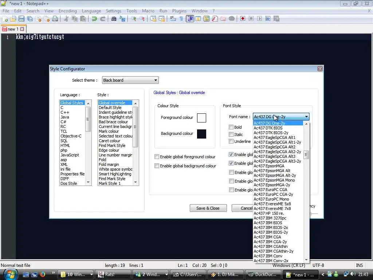Click the Replace toolbar icon
Image resolution: width=373 pixels, height=280 pixels.
pos(122,19)
